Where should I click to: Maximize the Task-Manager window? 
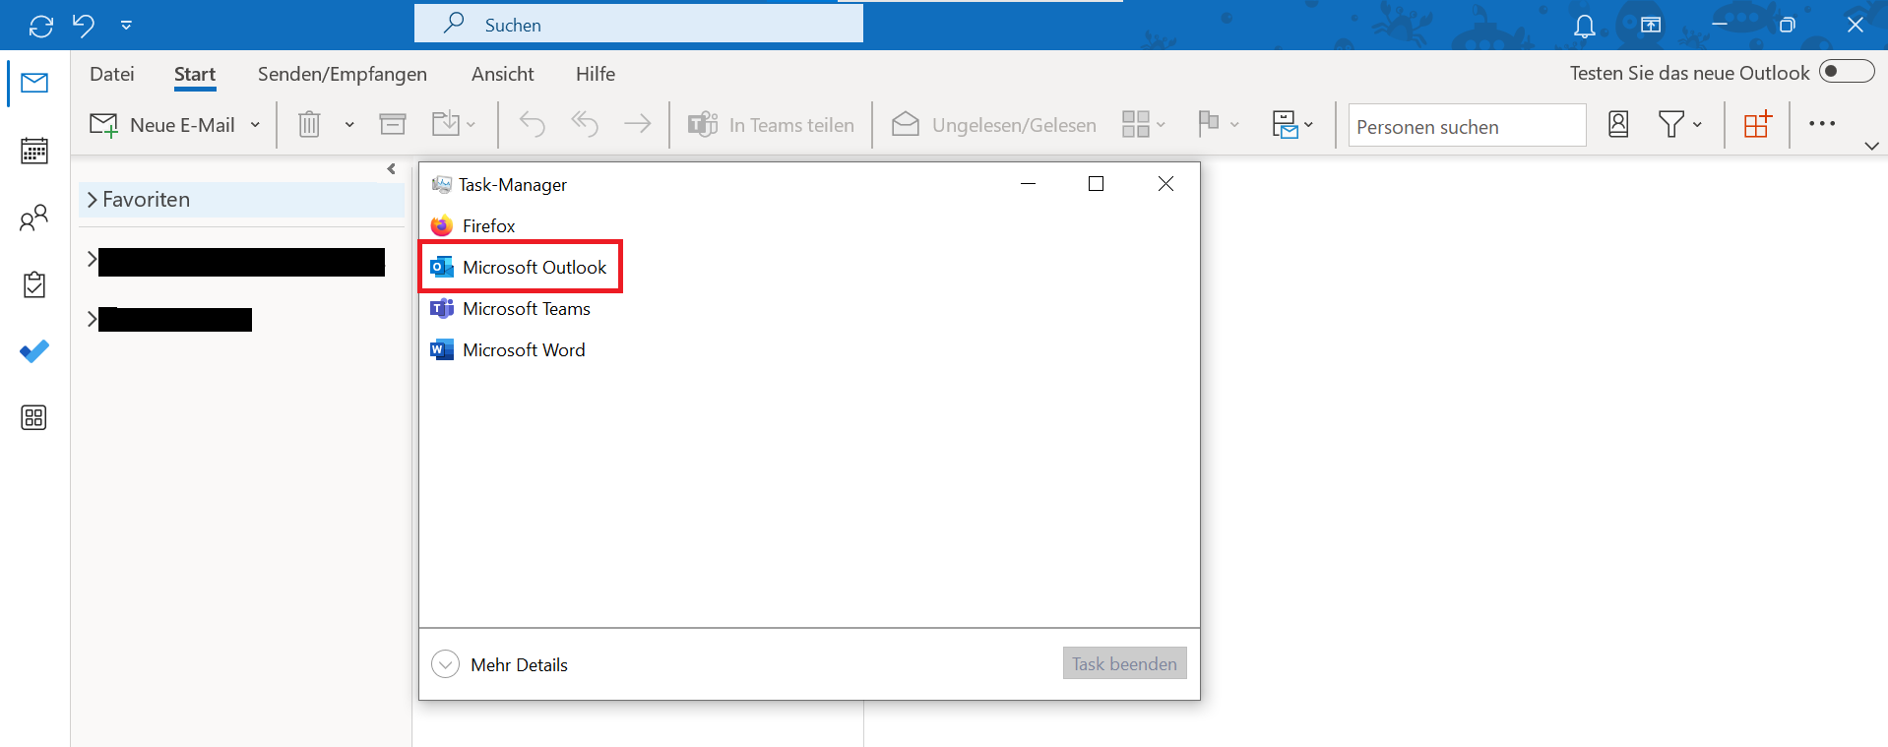click(x=1096, y=184)
